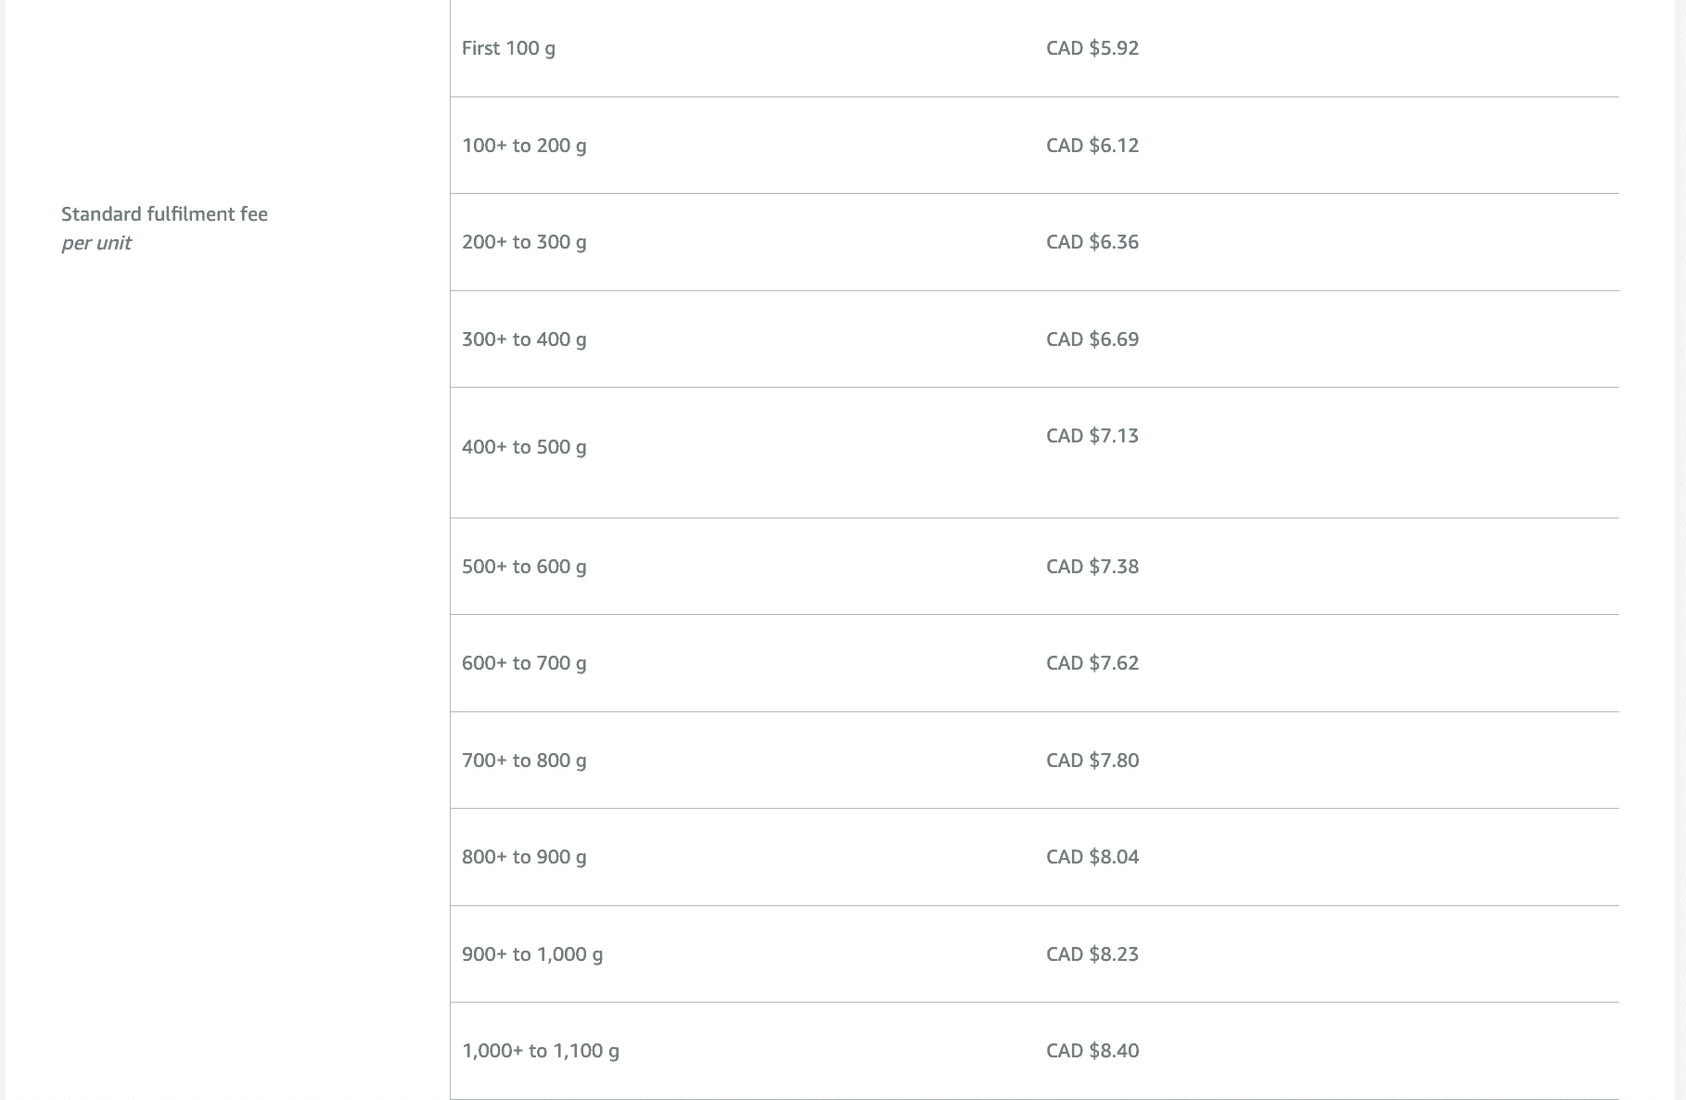Click the "200+ to 300 g" weight tier
The width and height of the screenshot is (1686, 1100).
[x=524, y=242]
